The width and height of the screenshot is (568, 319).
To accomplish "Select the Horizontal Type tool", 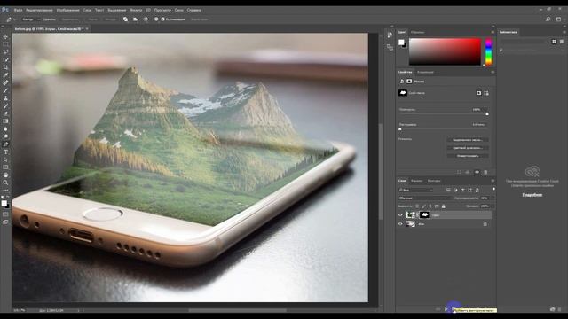I will (x=5, y=152).
